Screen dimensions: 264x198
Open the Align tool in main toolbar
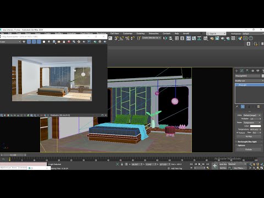(x=171, y=38)
